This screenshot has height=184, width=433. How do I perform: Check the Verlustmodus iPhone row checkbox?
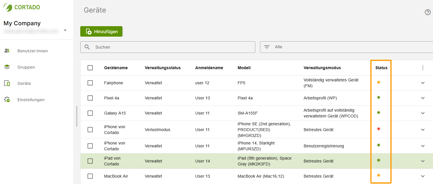tap(90, 130)
